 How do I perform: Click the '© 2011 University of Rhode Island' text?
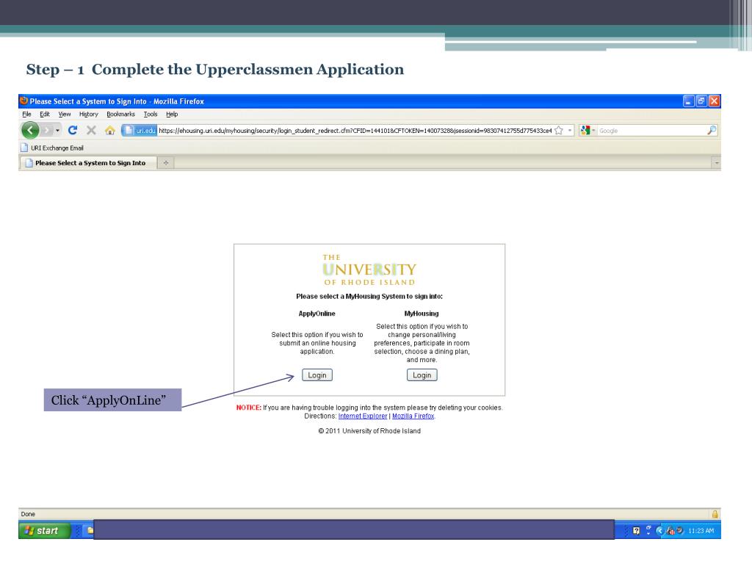(x=369, y=431)
